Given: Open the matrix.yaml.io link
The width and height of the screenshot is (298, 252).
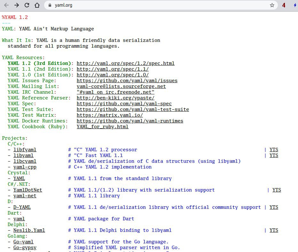Looking at the screenshot, I should 110,115.
